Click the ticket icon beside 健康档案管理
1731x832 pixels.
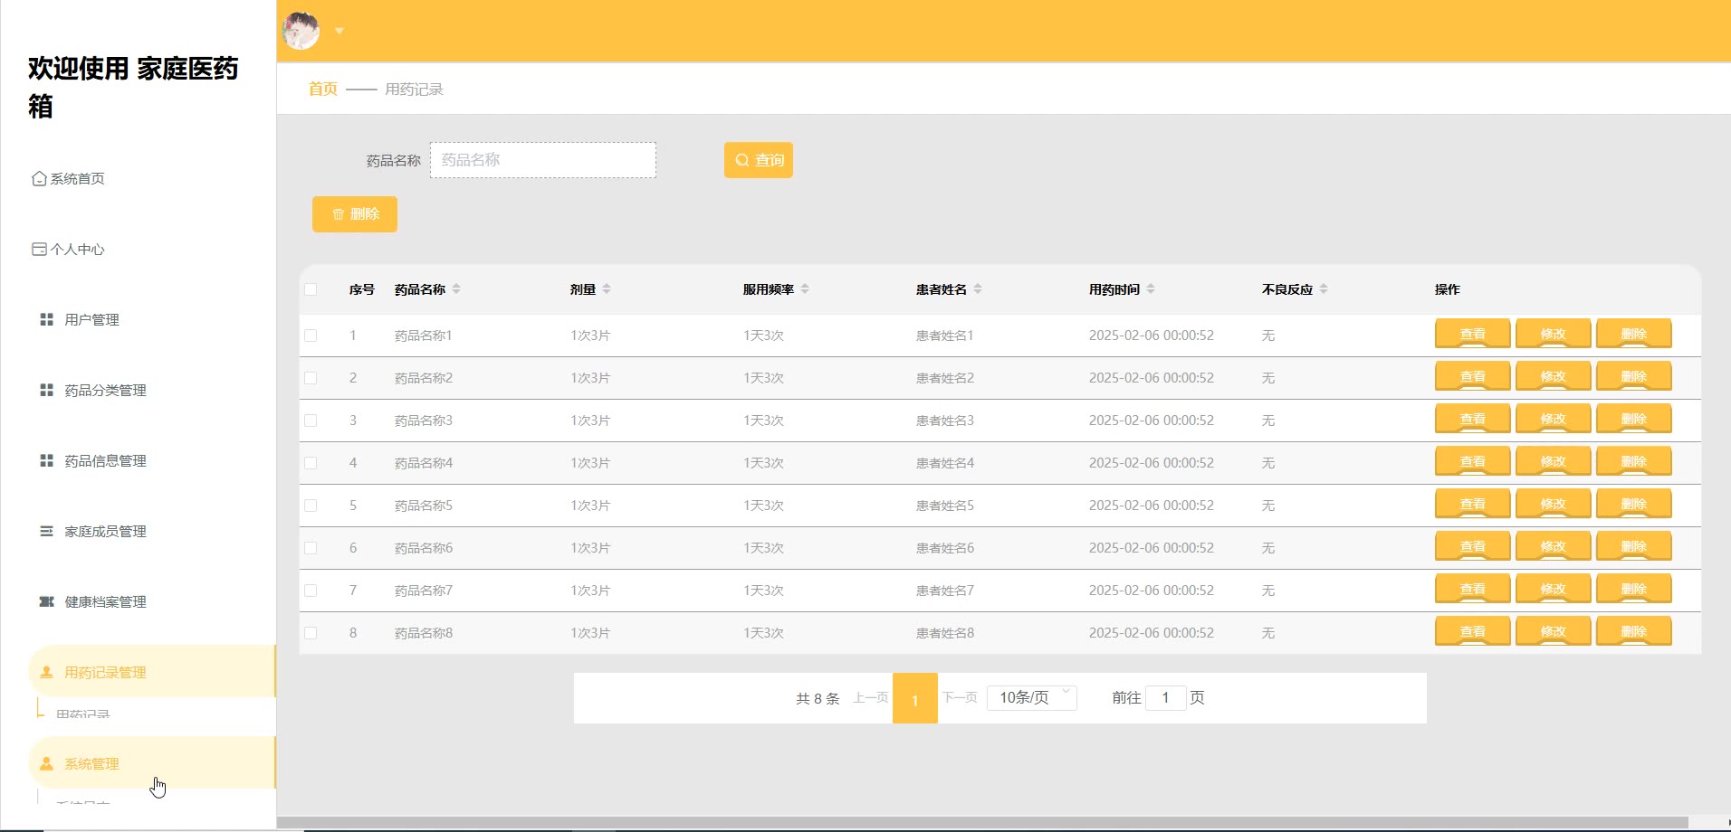[47, 602]
